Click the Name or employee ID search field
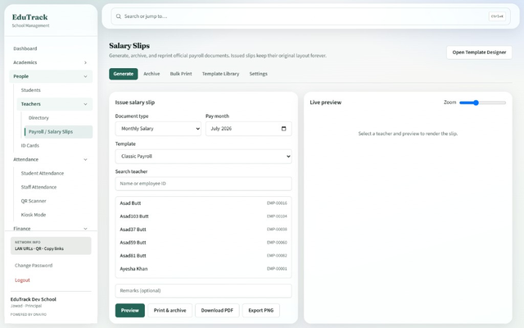The image size is (524, 328). (x=203, y=184)
